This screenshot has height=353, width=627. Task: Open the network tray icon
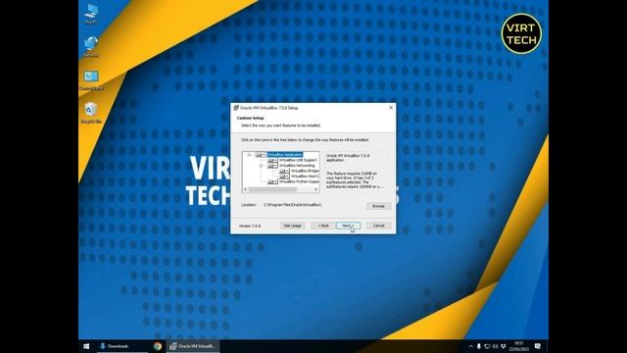487,346
